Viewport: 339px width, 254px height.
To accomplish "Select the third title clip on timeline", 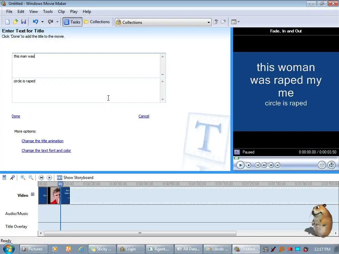I will tap(65, 195).
